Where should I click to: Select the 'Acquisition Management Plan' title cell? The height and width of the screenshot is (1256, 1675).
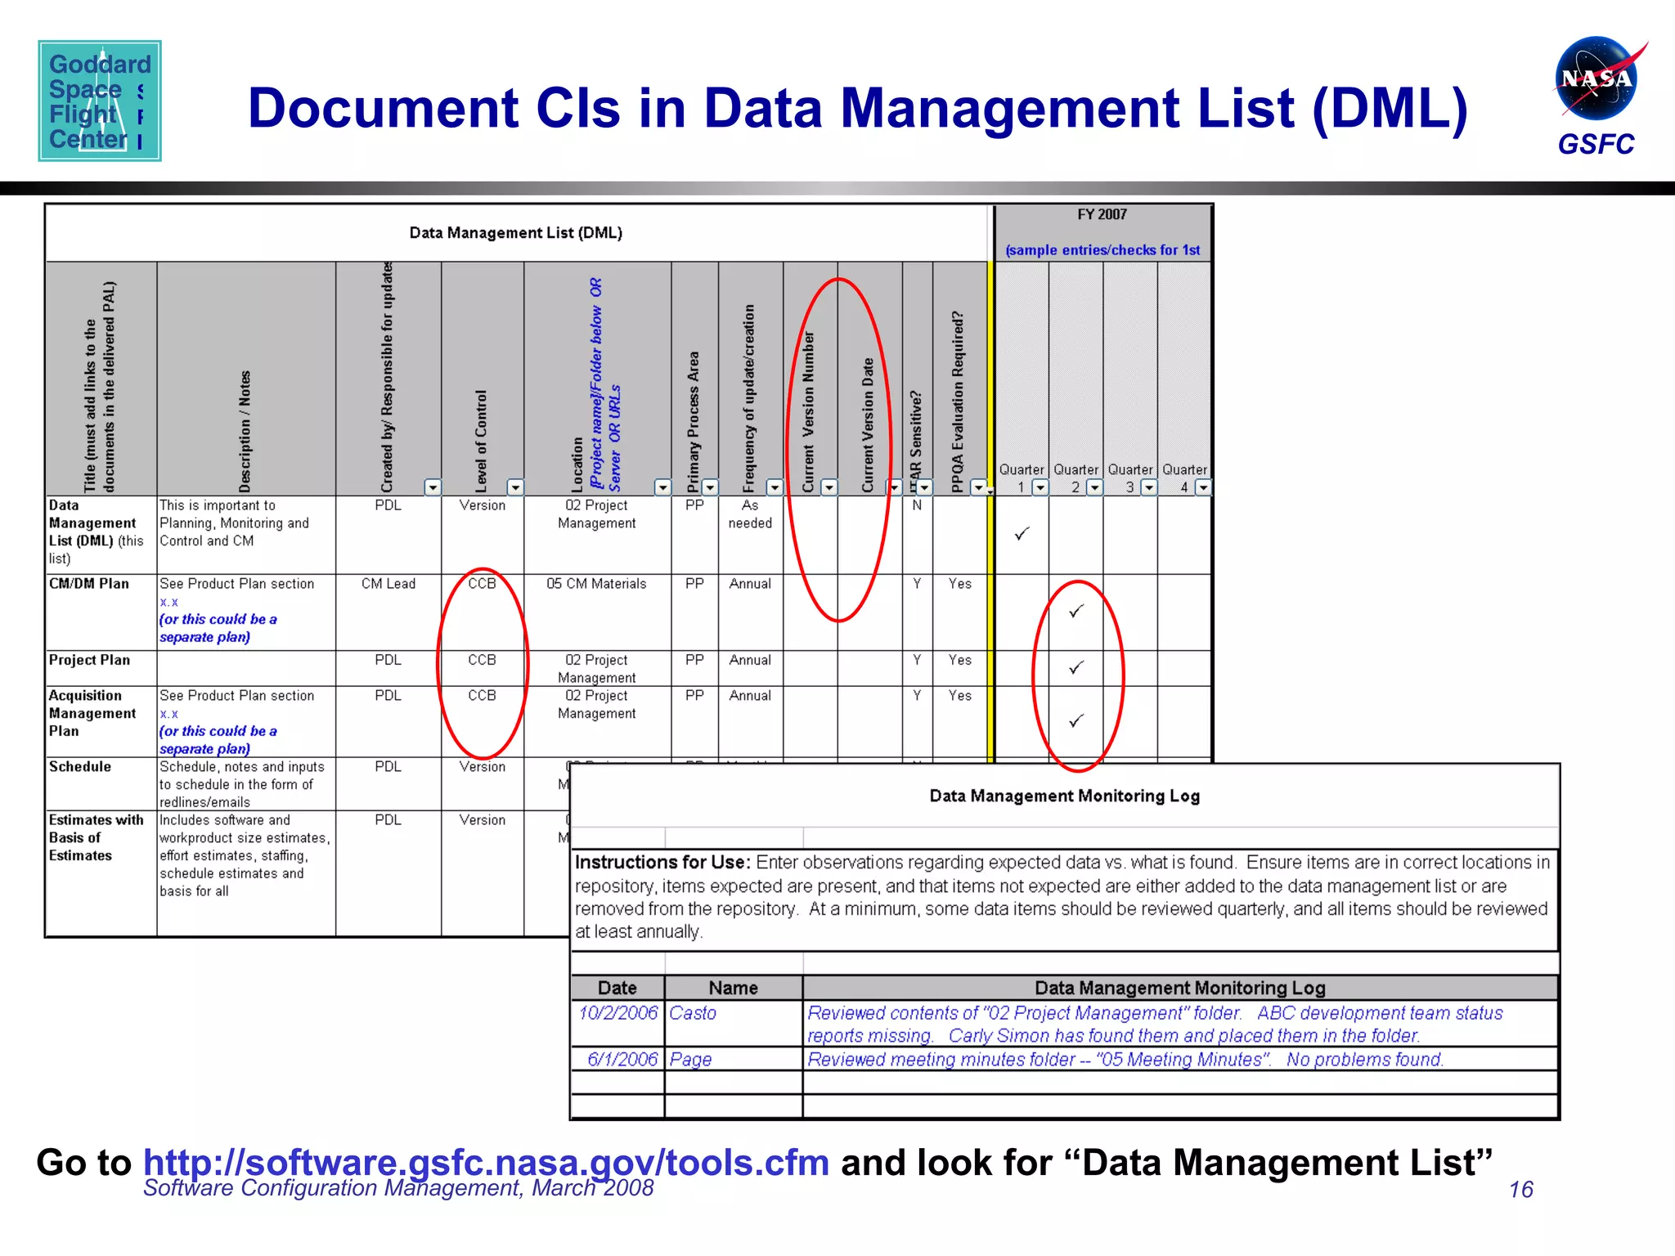coord(101,721)
